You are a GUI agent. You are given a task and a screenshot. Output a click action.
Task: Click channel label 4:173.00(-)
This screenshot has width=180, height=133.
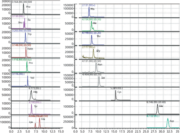click(x=35, y=88)
